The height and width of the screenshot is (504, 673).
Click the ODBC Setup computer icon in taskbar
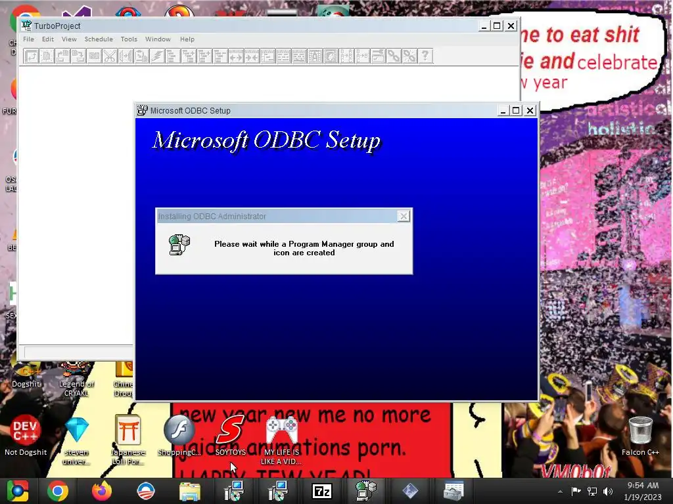[x=365, y=491]
